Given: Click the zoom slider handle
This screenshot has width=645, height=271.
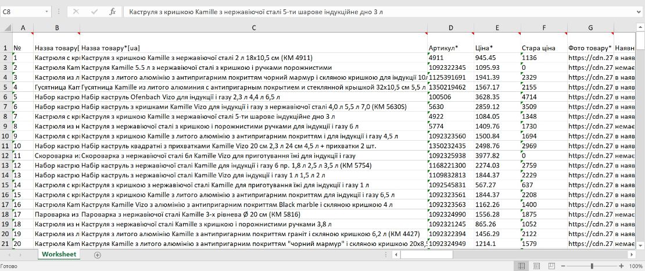Looking at the screenshot, I should pyautogui.click(x=592, y=266).
